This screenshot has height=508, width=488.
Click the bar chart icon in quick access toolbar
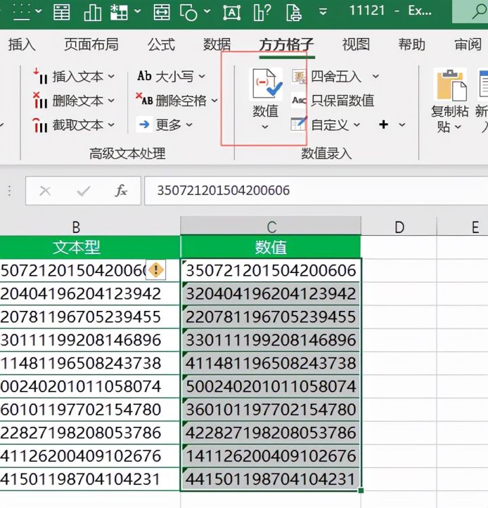[x=92, y=12]
